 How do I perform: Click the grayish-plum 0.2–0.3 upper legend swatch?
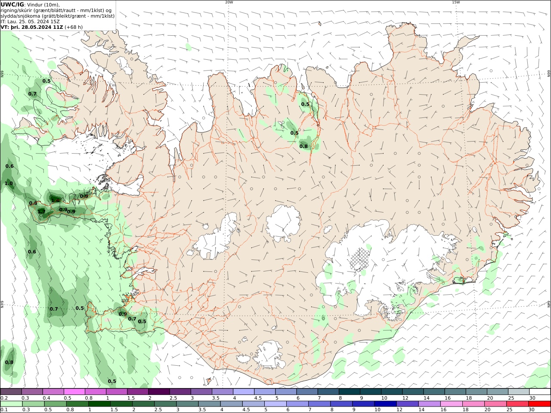pos(11,391)
